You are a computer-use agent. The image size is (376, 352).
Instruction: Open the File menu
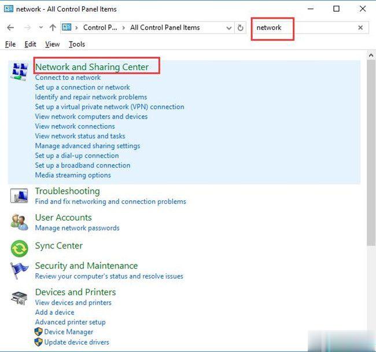[10, 44]
